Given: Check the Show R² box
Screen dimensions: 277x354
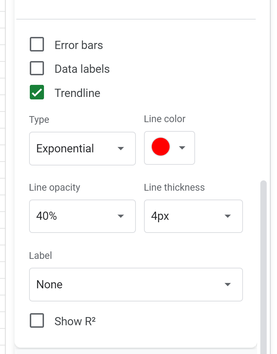Looking at the screenshot, I should [37, 321].
